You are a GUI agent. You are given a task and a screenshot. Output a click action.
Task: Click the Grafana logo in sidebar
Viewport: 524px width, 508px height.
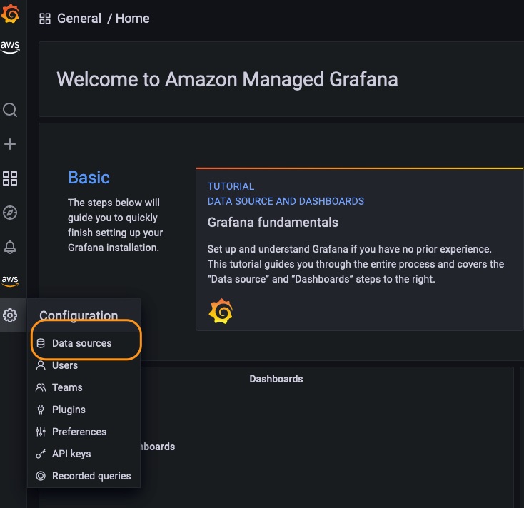pos(10,14)
